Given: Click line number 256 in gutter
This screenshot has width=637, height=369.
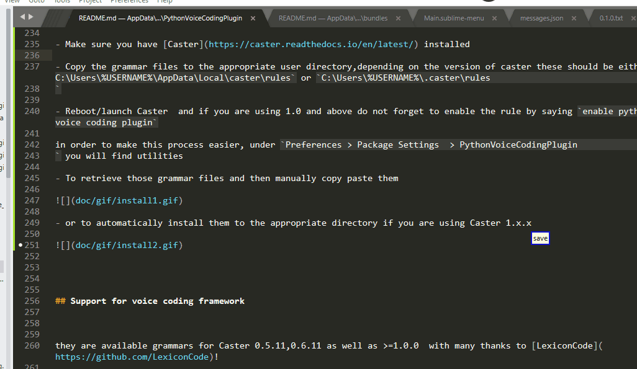Looking at the screenshot, I should pyautogui.click(x=32, y=301).
